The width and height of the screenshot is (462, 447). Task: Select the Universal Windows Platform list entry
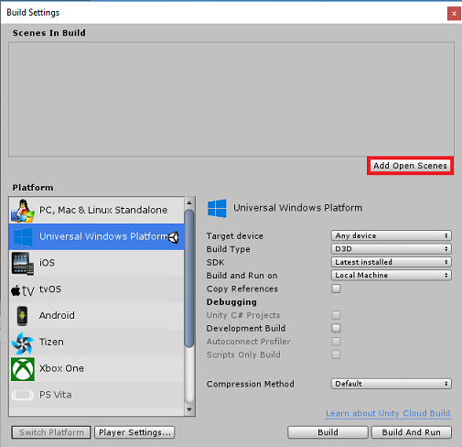(97, 237)
